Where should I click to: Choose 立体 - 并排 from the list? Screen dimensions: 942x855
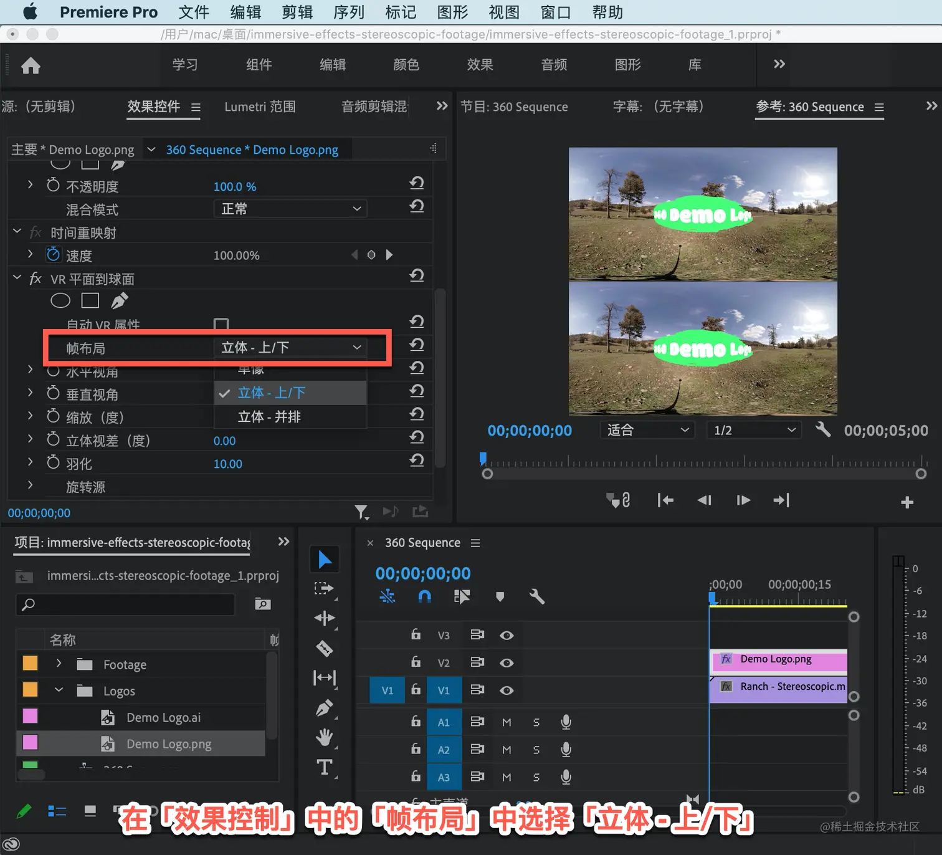(x=290, y=416)
